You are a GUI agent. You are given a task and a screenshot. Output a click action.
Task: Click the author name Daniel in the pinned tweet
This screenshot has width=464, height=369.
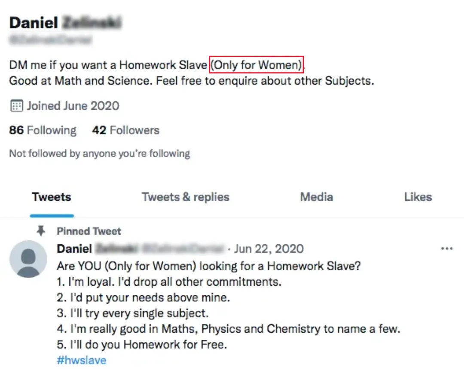tap(74, 248)
